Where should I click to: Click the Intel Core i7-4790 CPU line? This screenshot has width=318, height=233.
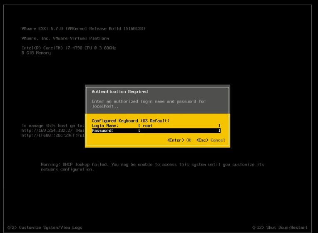tap(69, 48)
